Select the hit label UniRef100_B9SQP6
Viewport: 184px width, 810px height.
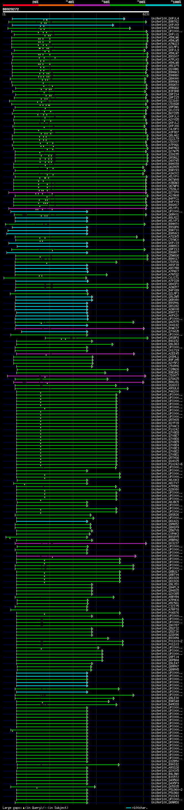pyautogui.click(x=165, y=227)
